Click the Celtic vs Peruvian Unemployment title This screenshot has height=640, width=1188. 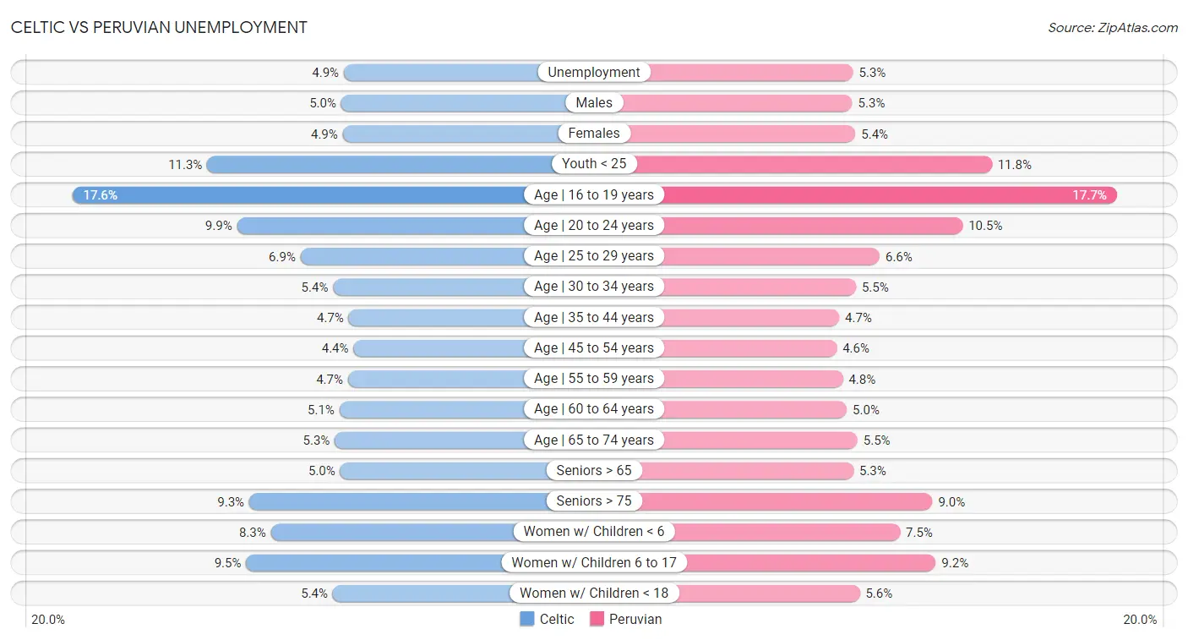159,27
